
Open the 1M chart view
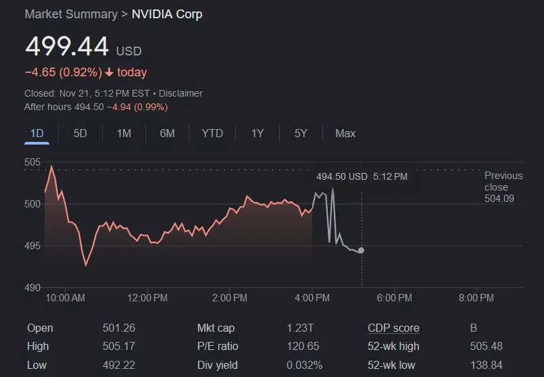tap(124, 134)
